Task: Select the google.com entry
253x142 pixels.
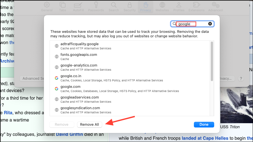Action: pos(130,89)
